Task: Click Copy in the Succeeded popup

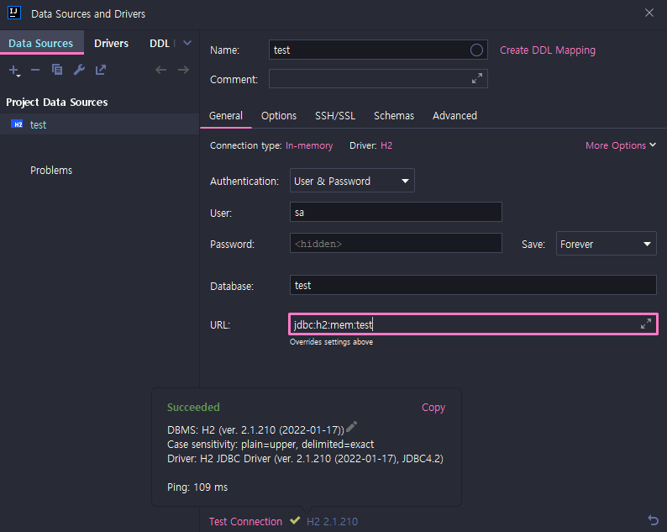Action: click(433, 408)
